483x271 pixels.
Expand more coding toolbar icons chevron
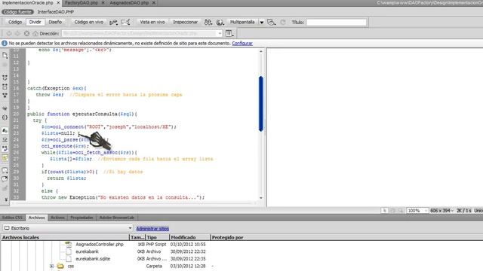[6, 199]
